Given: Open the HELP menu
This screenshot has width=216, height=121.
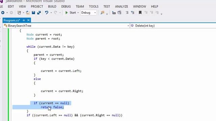Looking at the screenshot, I should click(155, 6).
